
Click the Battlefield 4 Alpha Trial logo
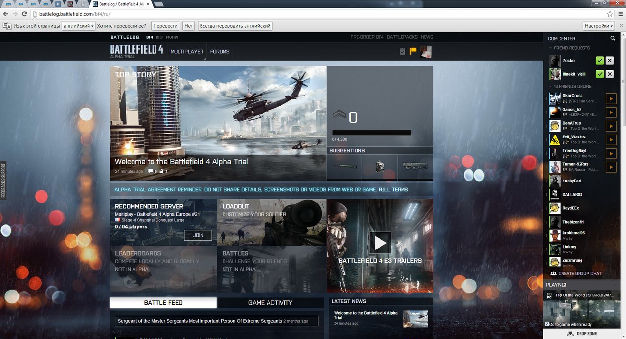point(136,51)
